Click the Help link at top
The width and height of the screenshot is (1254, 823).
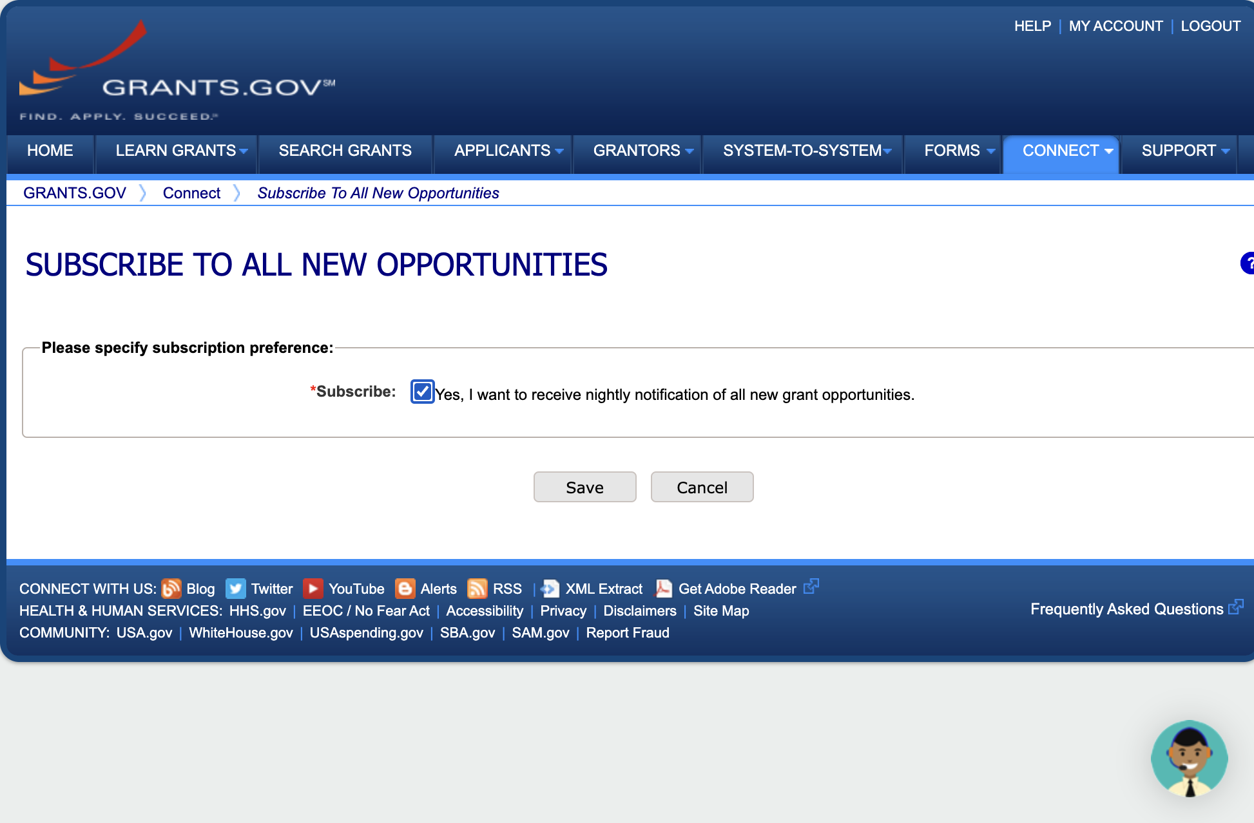click(x=1032, y=26)
